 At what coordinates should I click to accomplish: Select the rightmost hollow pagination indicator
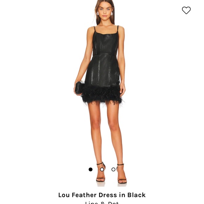[113, 170]
